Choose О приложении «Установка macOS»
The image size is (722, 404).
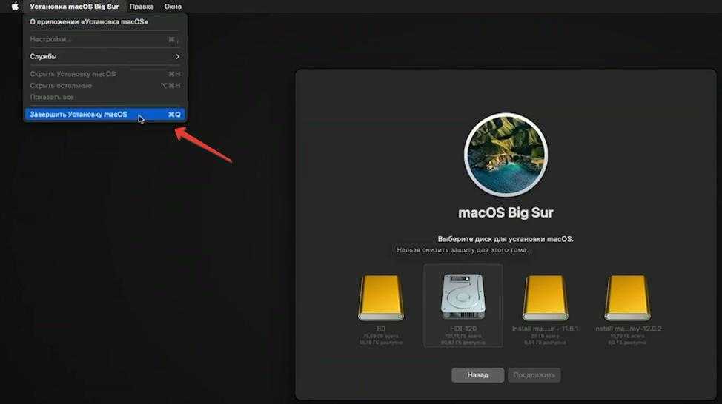[89, 21]
